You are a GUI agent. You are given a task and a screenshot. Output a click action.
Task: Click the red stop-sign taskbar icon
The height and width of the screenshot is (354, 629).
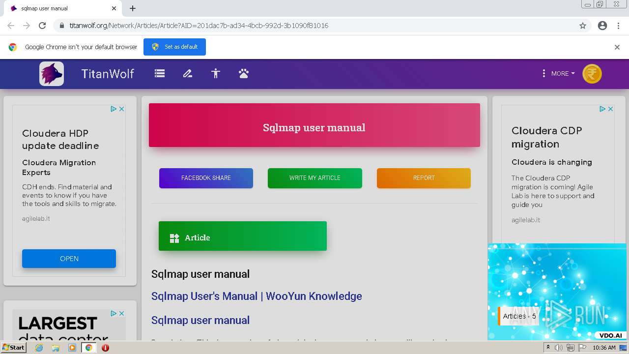pos(105,347)
